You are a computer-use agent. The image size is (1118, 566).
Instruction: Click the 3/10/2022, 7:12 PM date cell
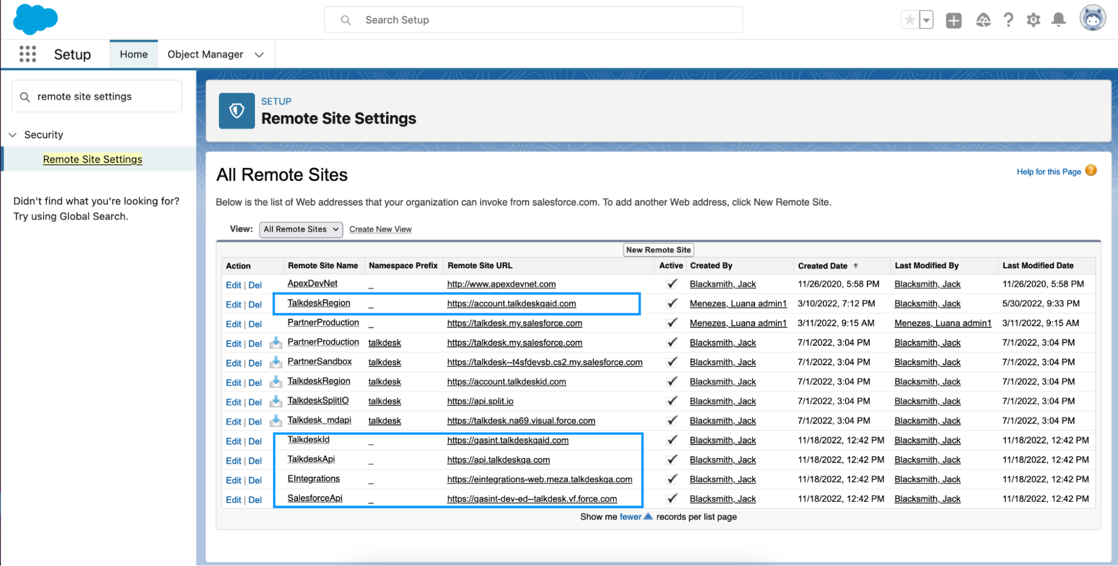click(x=836, y=303)
